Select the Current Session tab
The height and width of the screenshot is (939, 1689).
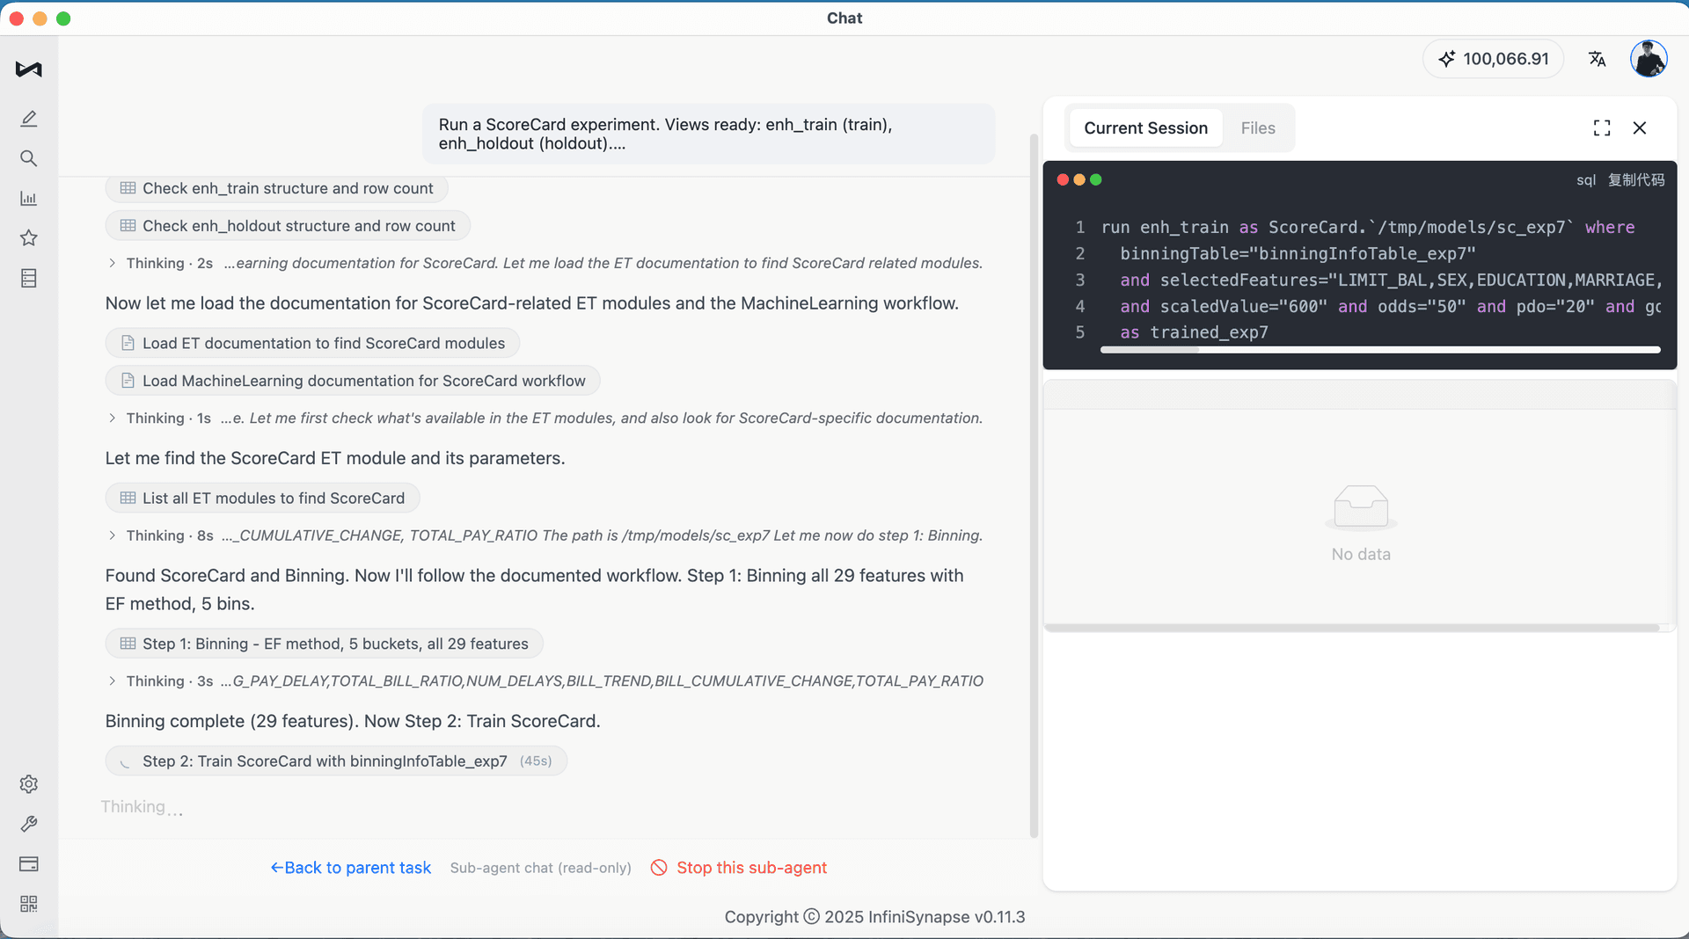tap(1145, 128)
